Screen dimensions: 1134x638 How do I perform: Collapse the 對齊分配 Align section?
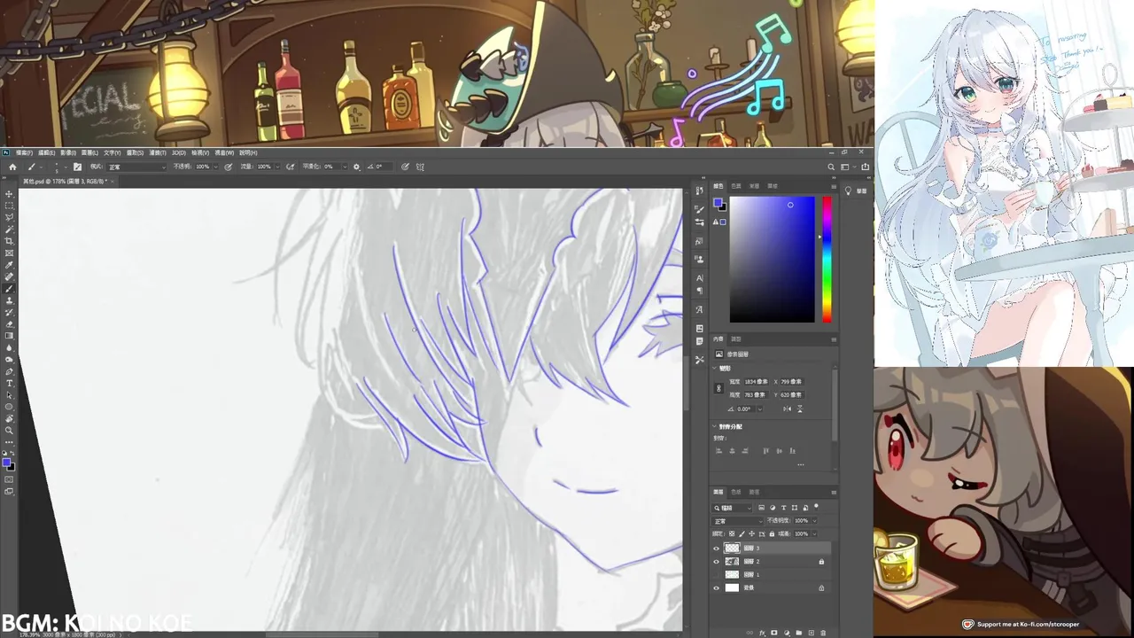point(715,426)
